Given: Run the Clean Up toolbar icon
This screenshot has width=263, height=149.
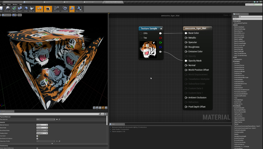Looking at the screenshot, I should (x=32, y=9).
